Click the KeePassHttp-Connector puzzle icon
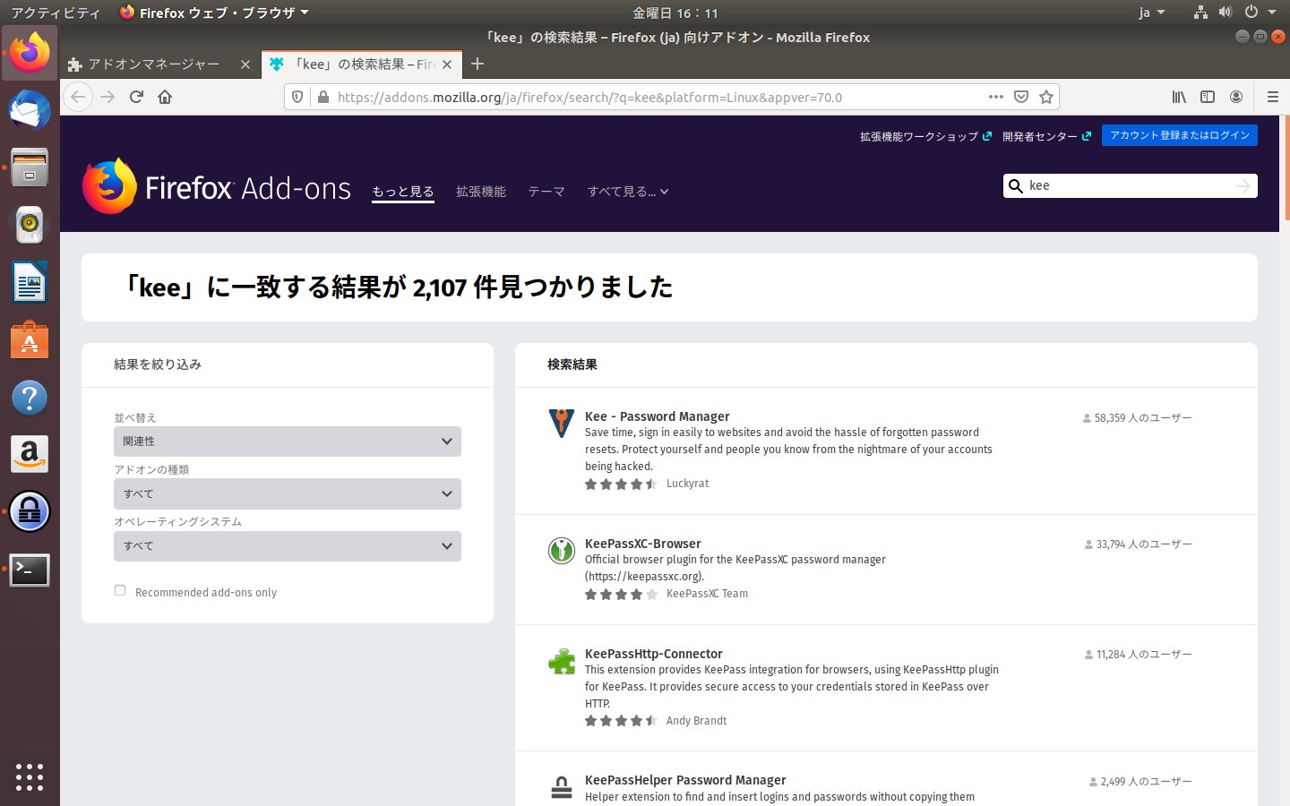The width and height of the screenshot is (1290, 806). [x=562, y=661]
